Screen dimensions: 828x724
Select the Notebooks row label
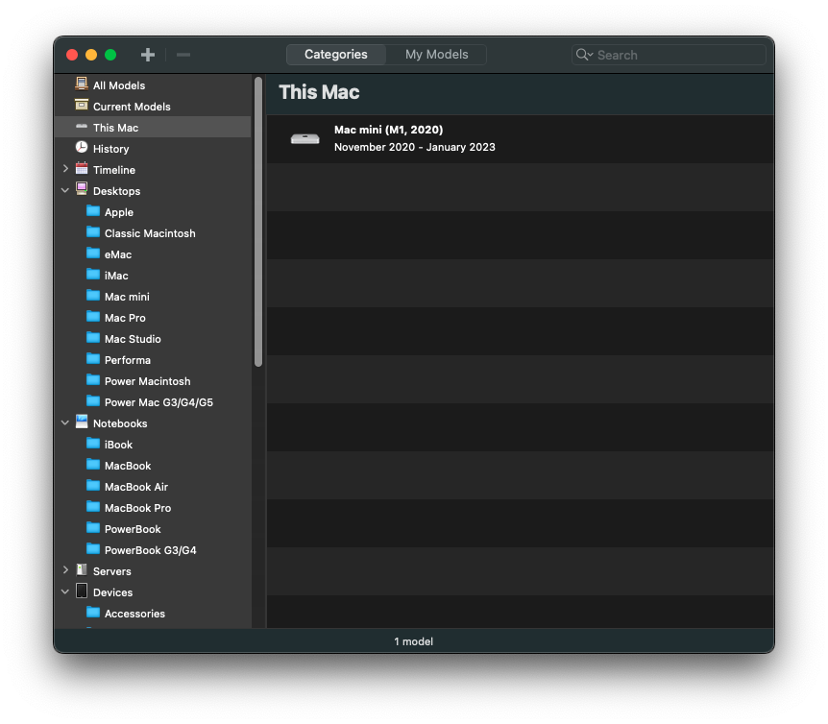(120, 423)
